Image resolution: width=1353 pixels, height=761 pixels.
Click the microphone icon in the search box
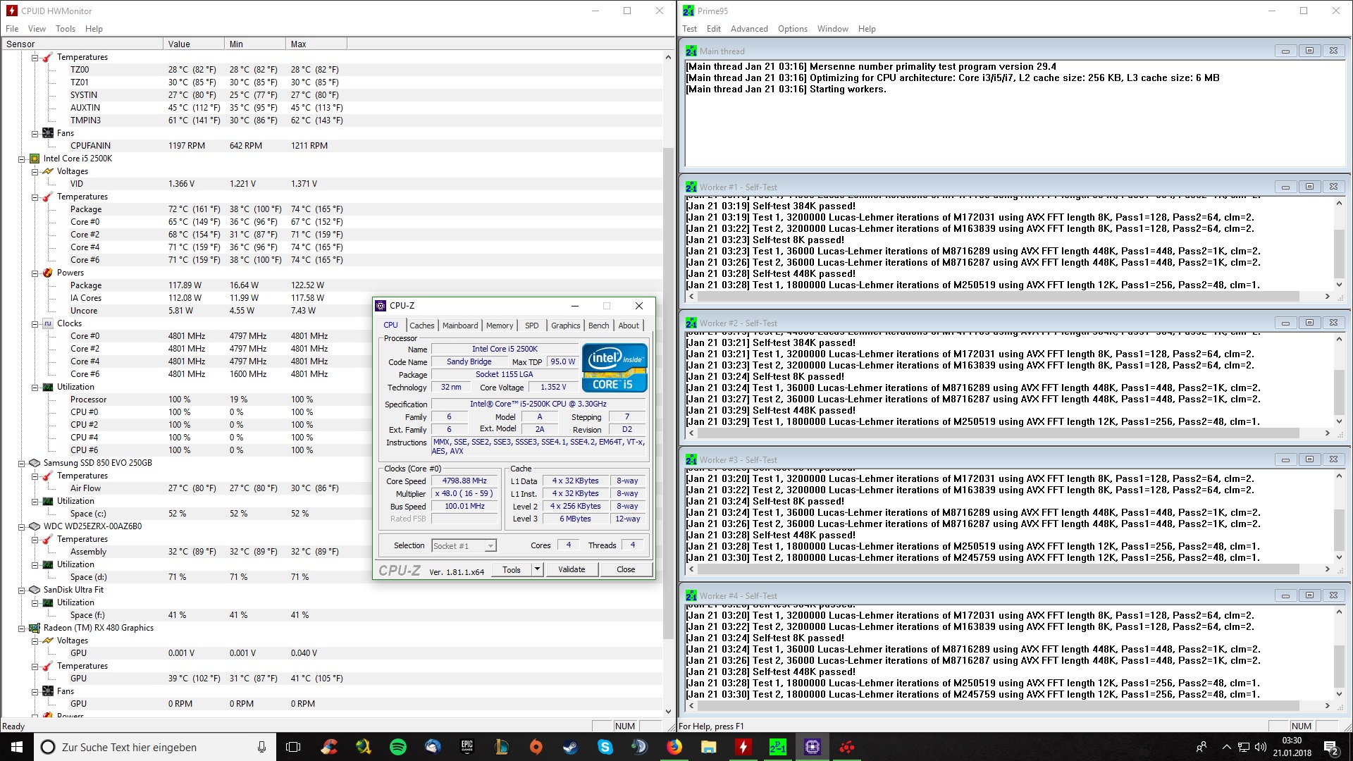pyautogui.click(x=261, y=747)
